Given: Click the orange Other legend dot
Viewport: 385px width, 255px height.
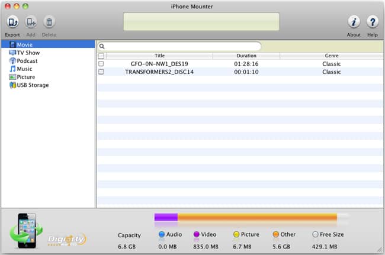Looking at the screenshot, I should [x=276, y=234].
